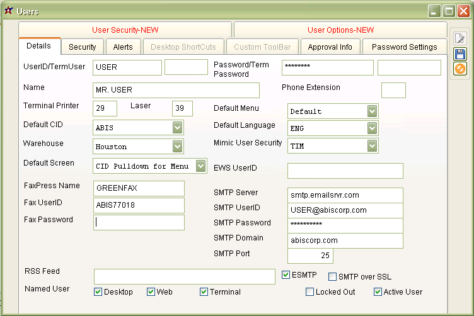Uncheck the Active User checkbox

(378, 292)
